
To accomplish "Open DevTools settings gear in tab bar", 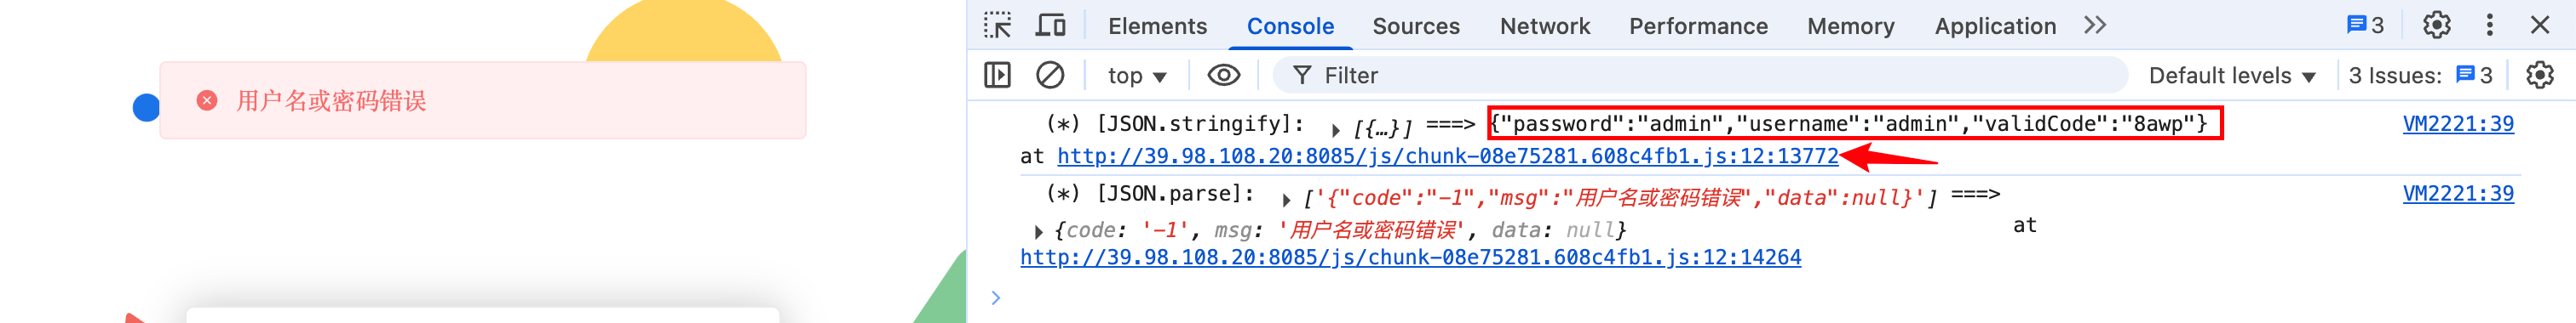I will point(2436,25).
